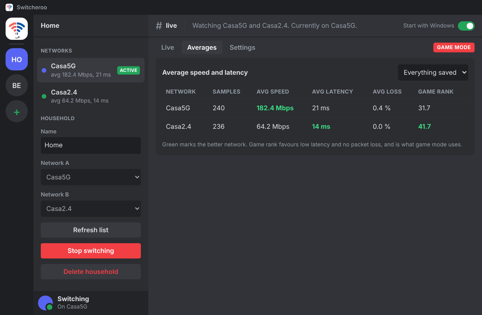Click Stop switching button

(91, 251)
